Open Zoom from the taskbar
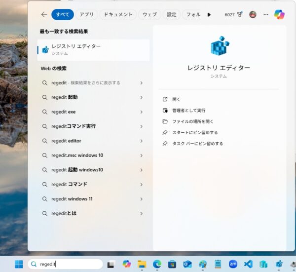The height and width of the screenshot is (272, 296). pyautogui.click(x=233, y=264)
